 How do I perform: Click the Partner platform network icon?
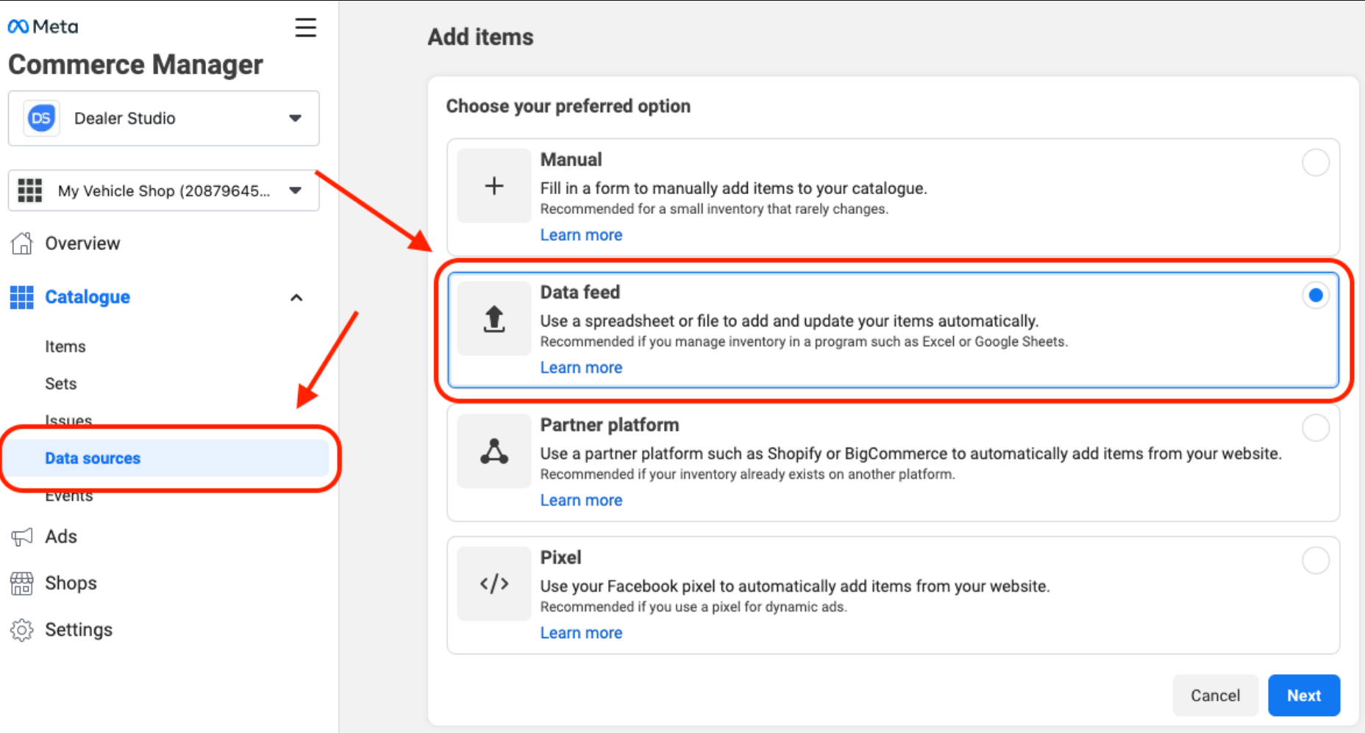tap(494, 451)
